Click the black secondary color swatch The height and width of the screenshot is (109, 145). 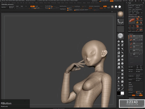click(x=119, y=93)
